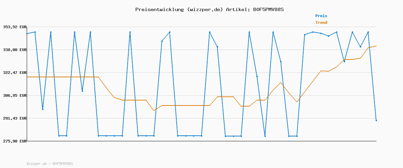Screen dimensions: 403x168
Task: Select the 338.00 EUR axis label
Action: (14, 50)
